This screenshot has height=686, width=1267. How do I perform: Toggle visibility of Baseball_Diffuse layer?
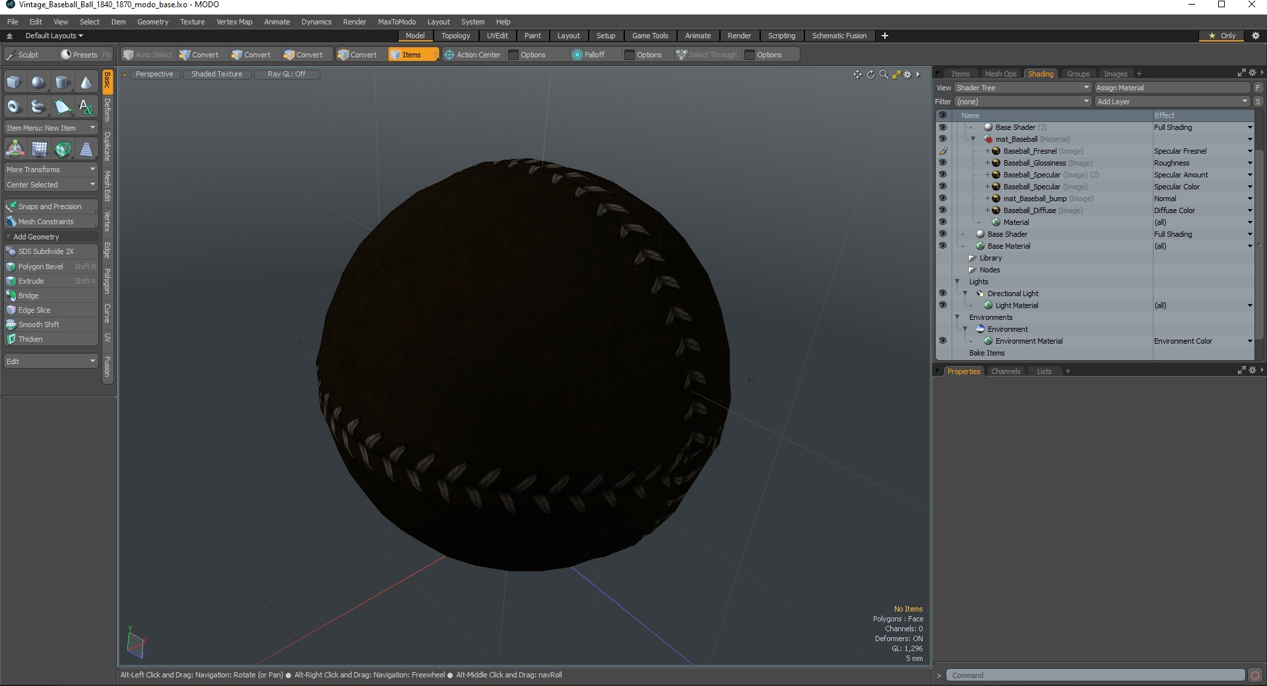click(942, 210)
